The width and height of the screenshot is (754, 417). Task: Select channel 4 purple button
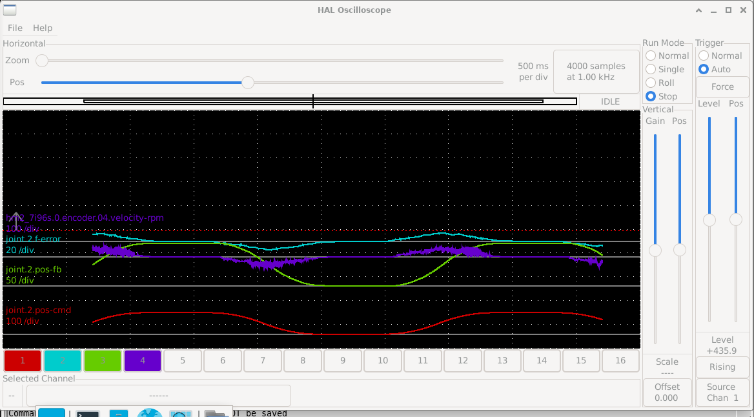point(142,360)
